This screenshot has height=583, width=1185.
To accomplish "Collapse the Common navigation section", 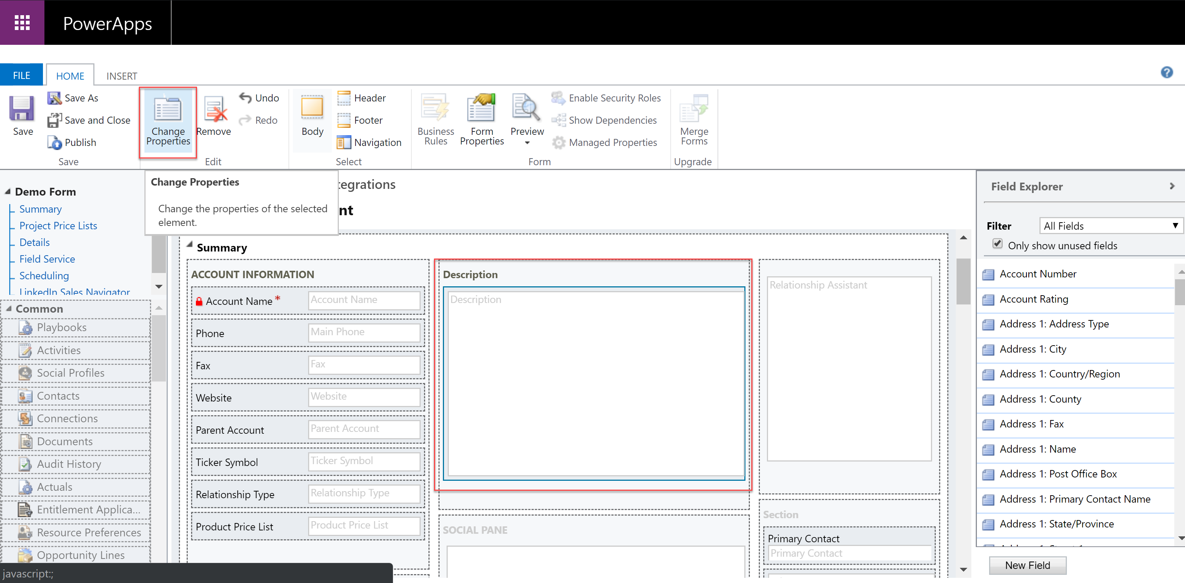I will tap(9, 309).
